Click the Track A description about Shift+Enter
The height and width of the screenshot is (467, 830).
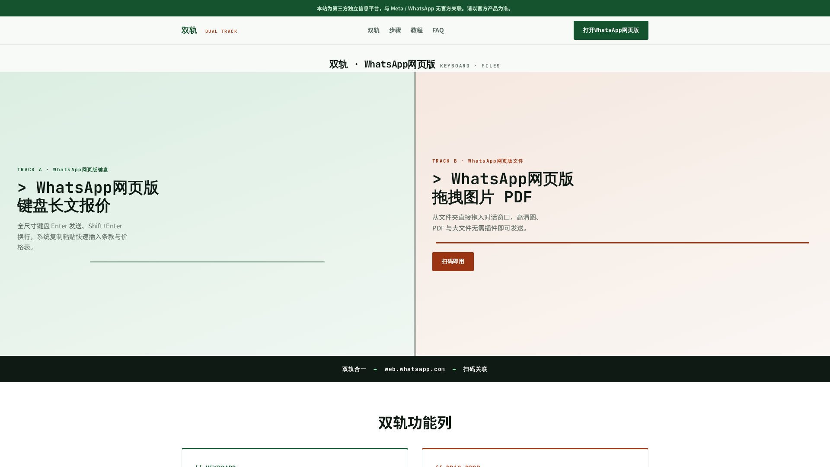(73, 237)
